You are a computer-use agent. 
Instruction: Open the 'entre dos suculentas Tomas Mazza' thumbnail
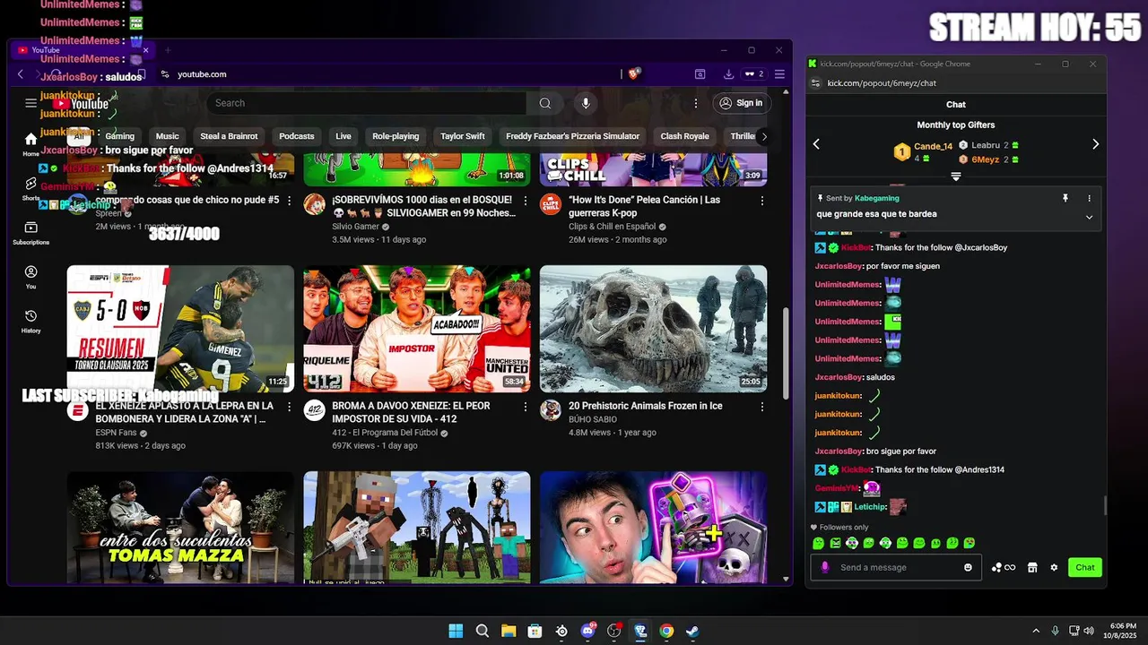click(x=180, y=527)
